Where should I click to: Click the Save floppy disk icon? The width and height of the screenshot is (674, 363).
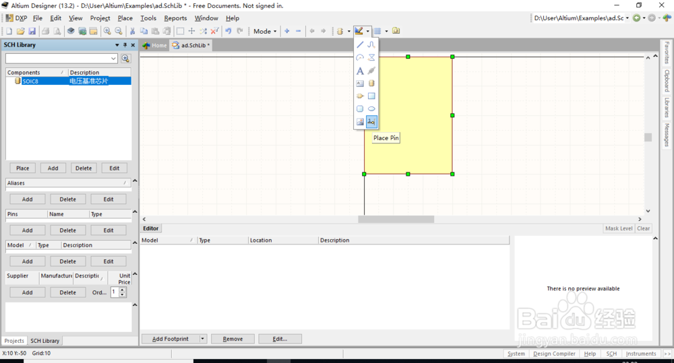pos(32,31)
